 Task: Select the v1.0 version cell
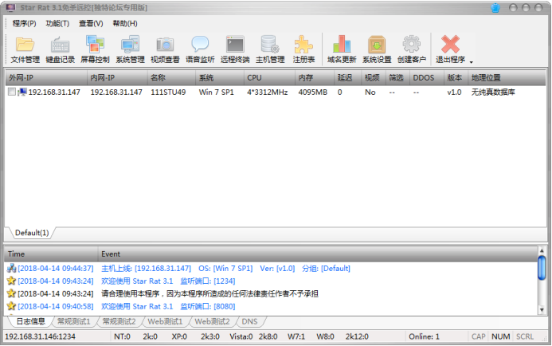pos(454,92)
